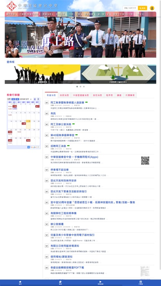
Task: Click the church logo in the header
Action: (11, 6)
